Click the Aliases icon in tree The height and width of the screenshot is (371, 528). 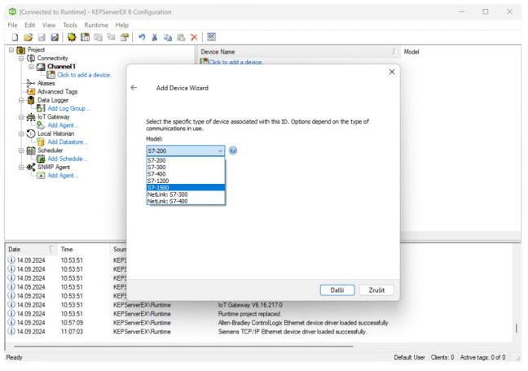click(x=31, y=83)
